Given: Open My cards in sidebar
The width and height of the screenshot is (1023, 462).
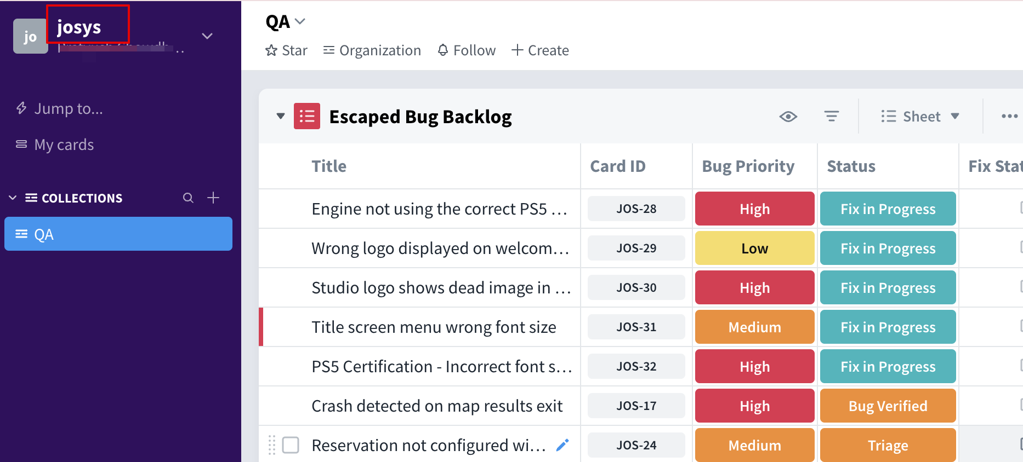Looking at the screenshot, I should tap(64, 145).
